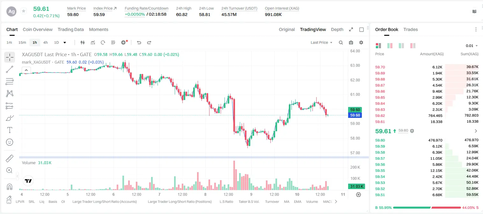Open the Last Price dropdown
This screenshot has height=214, width=483.
click(321, 42)
